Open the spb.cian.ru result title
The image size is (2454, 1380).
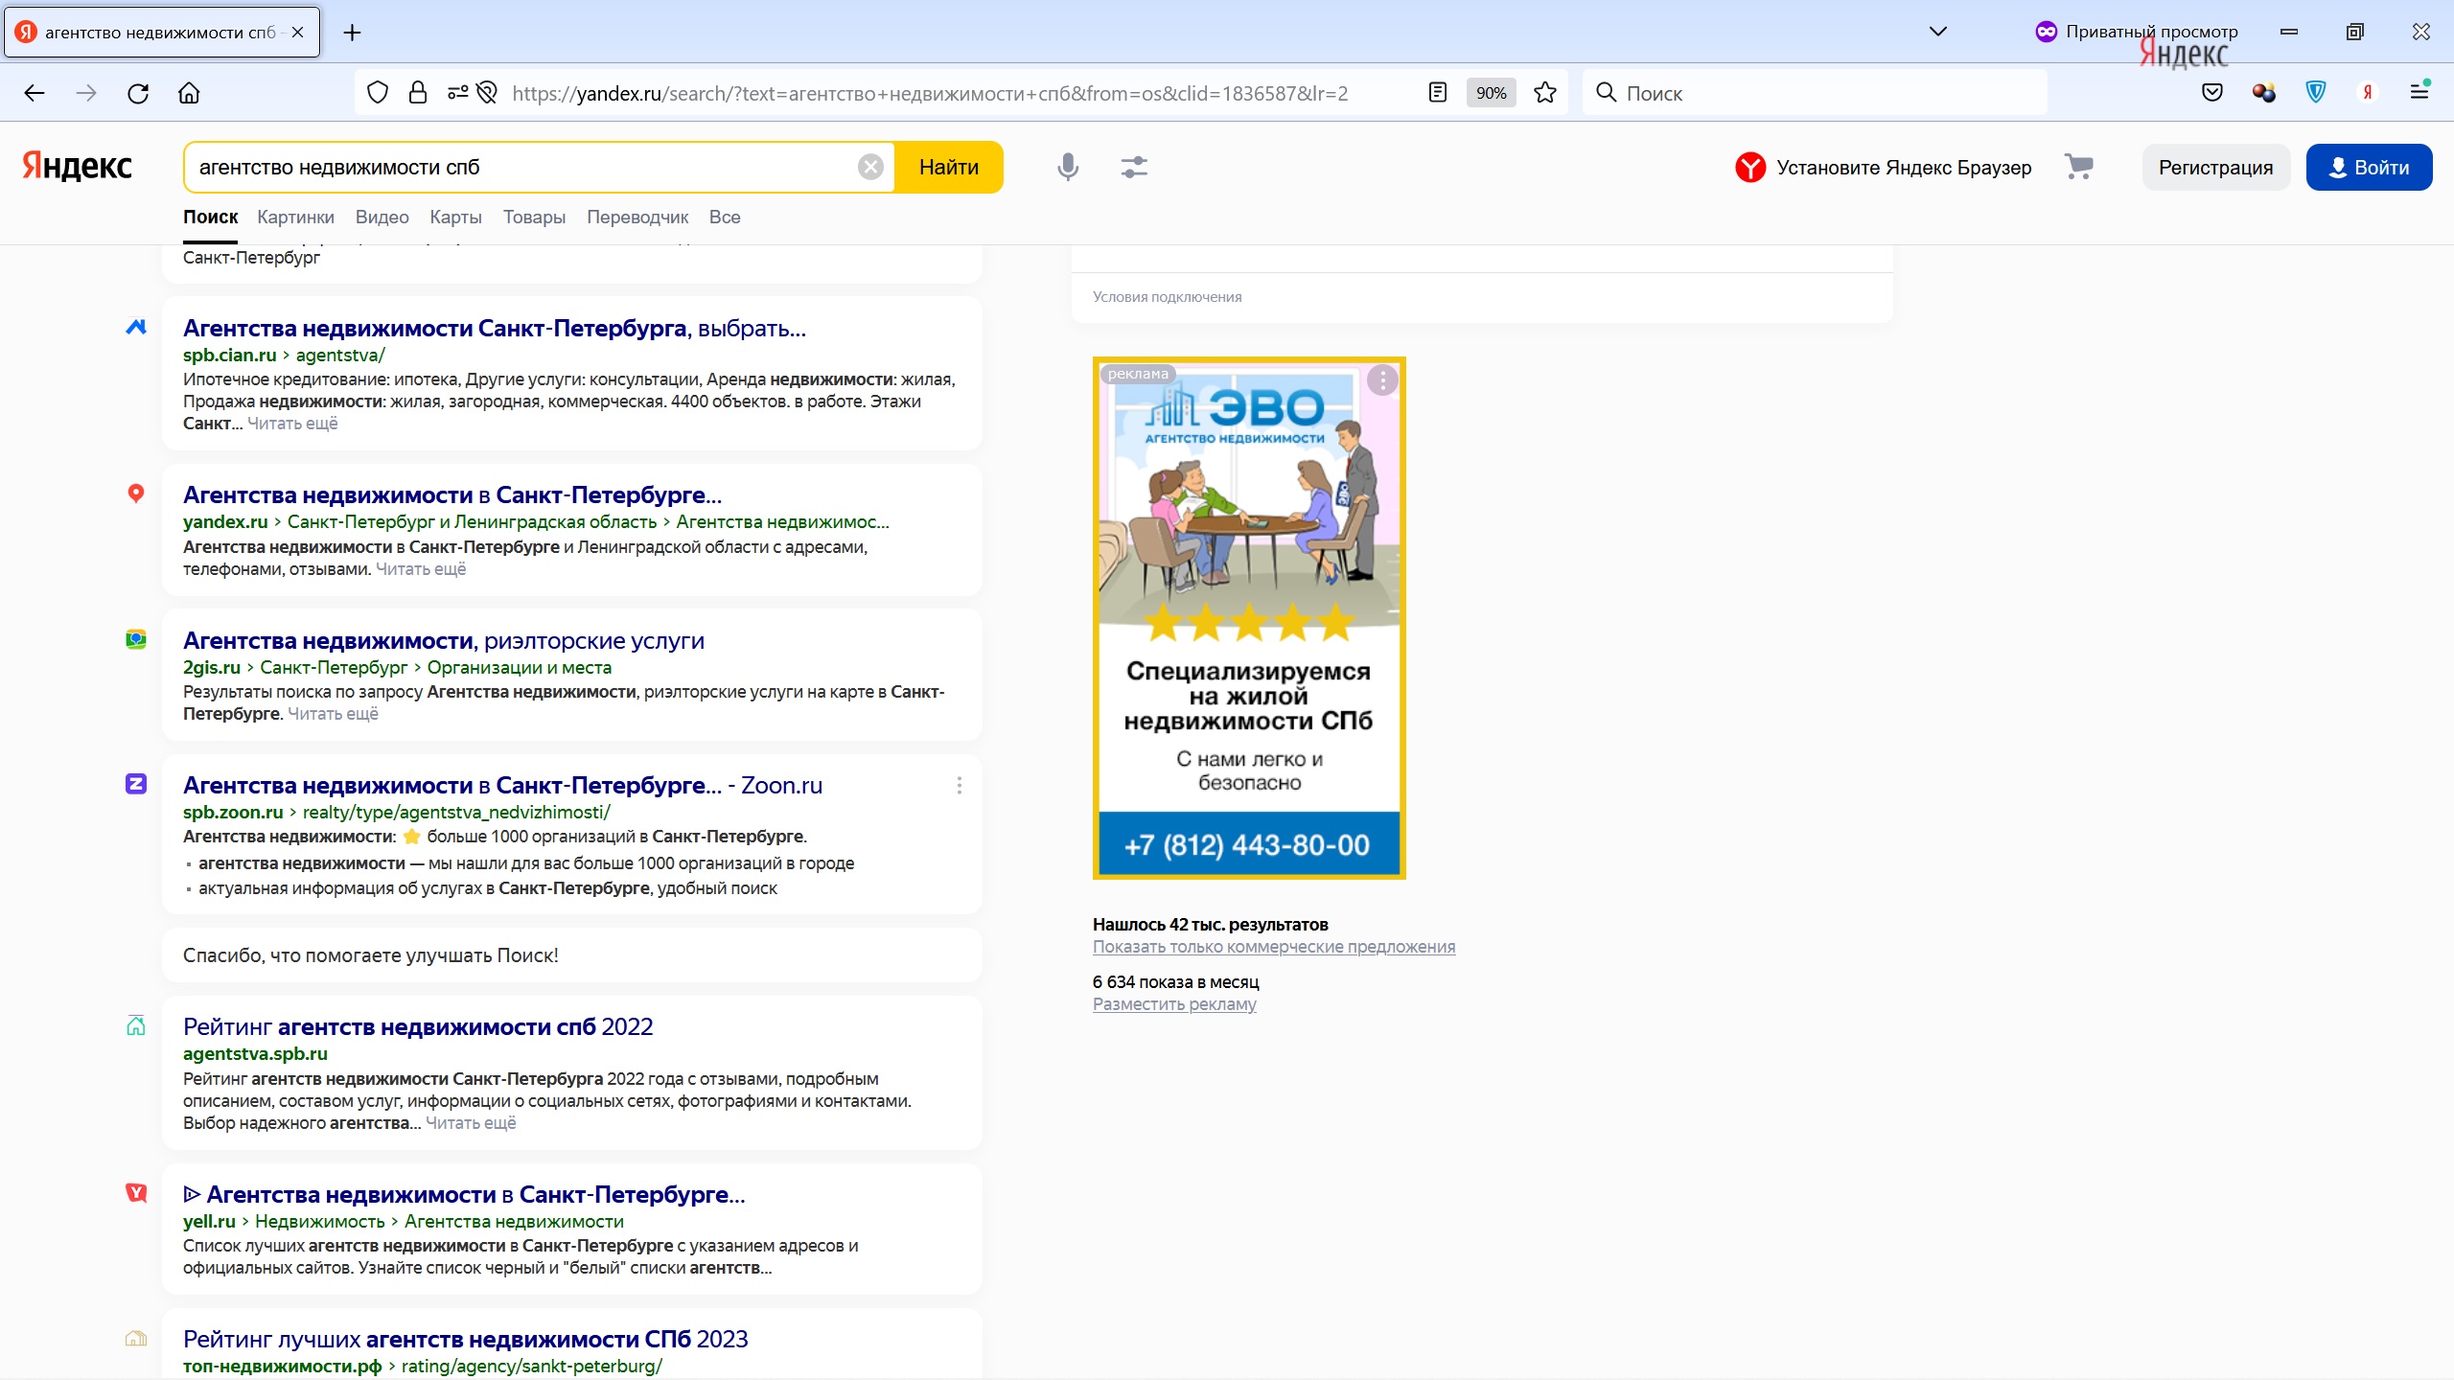(x=495, y=328)
